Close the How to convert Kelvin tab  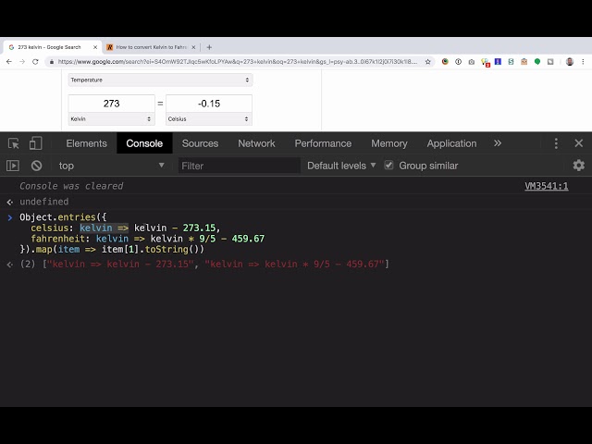click(x=193, y=47)
